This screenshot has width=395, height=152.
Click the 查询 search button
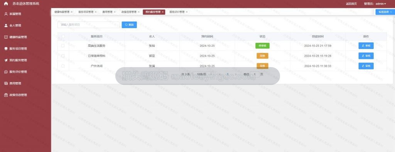tap(129, 25)
